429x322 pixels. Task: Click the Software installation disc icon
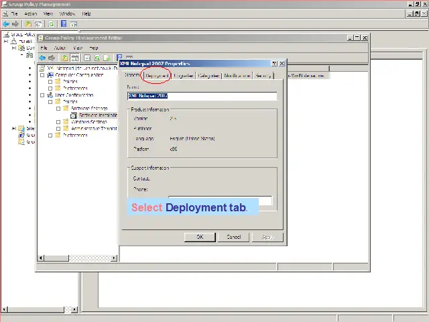74,115
